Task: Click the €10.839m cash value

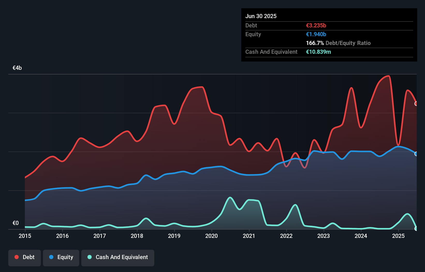Action: pos(318,52)
